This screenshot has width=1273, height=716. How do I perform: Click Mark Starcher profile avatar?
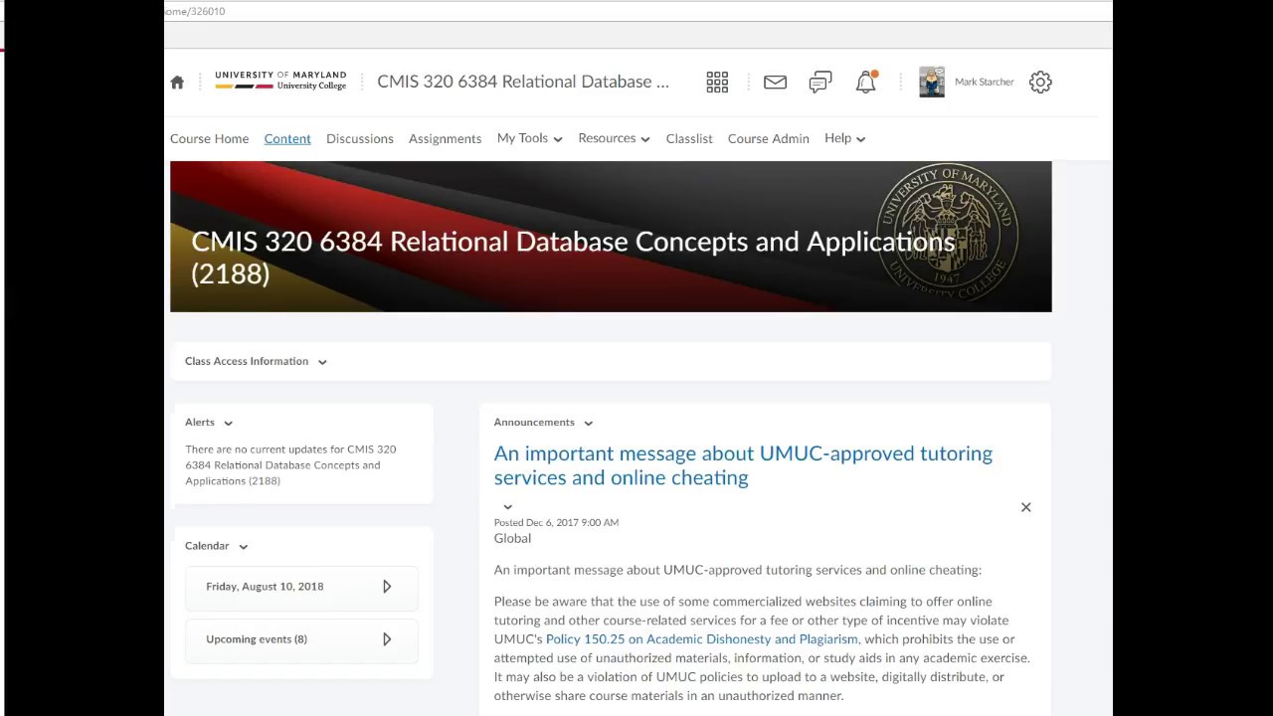(x=932, y=82)
